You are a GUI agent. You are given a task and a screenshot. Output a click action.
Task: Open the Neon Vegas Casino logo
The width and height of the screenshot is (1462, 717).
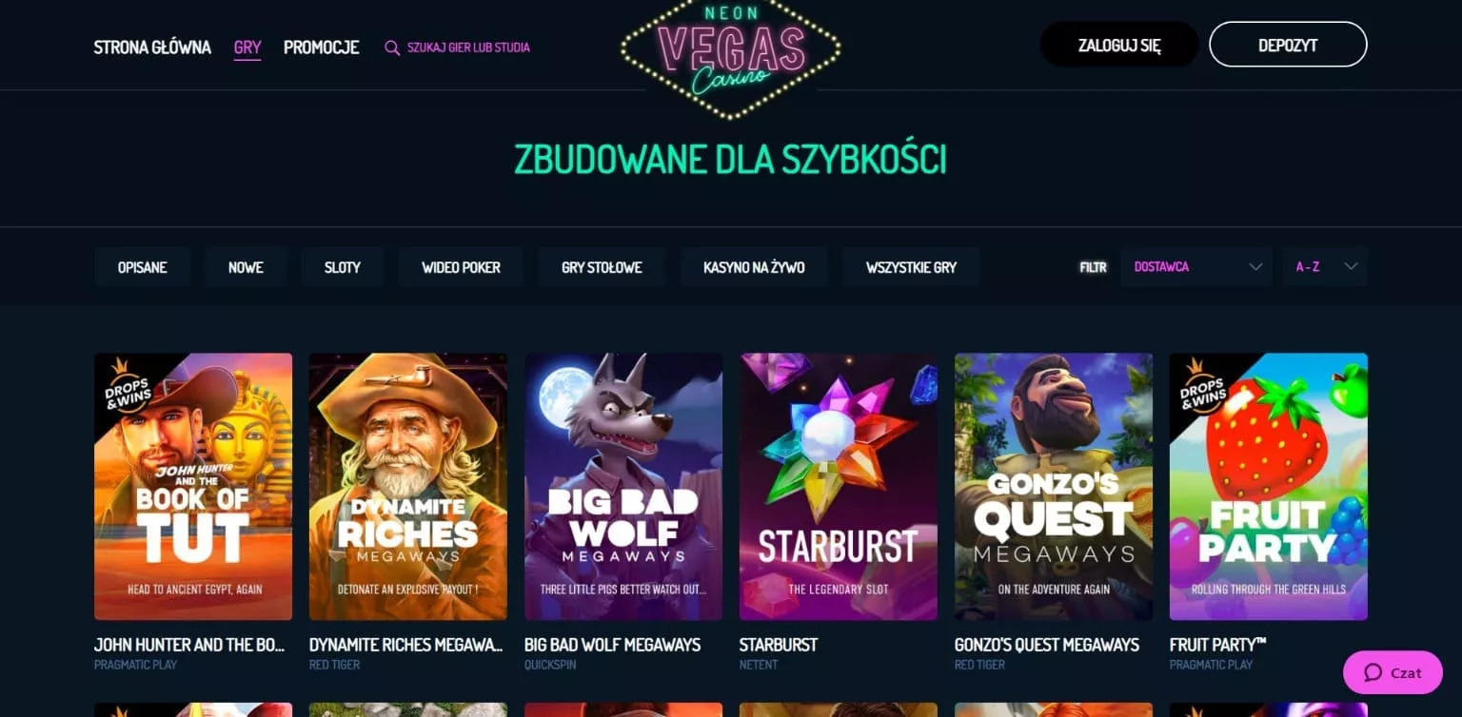coord(730,59)
